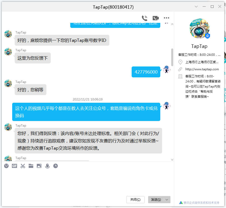Click the 427796000 message bubble

coord(146,72)
